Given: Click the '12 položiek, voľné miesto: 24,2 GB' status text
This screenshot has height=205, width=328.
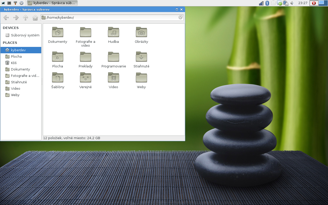Looking at the screenshot, I should [72, 138].
